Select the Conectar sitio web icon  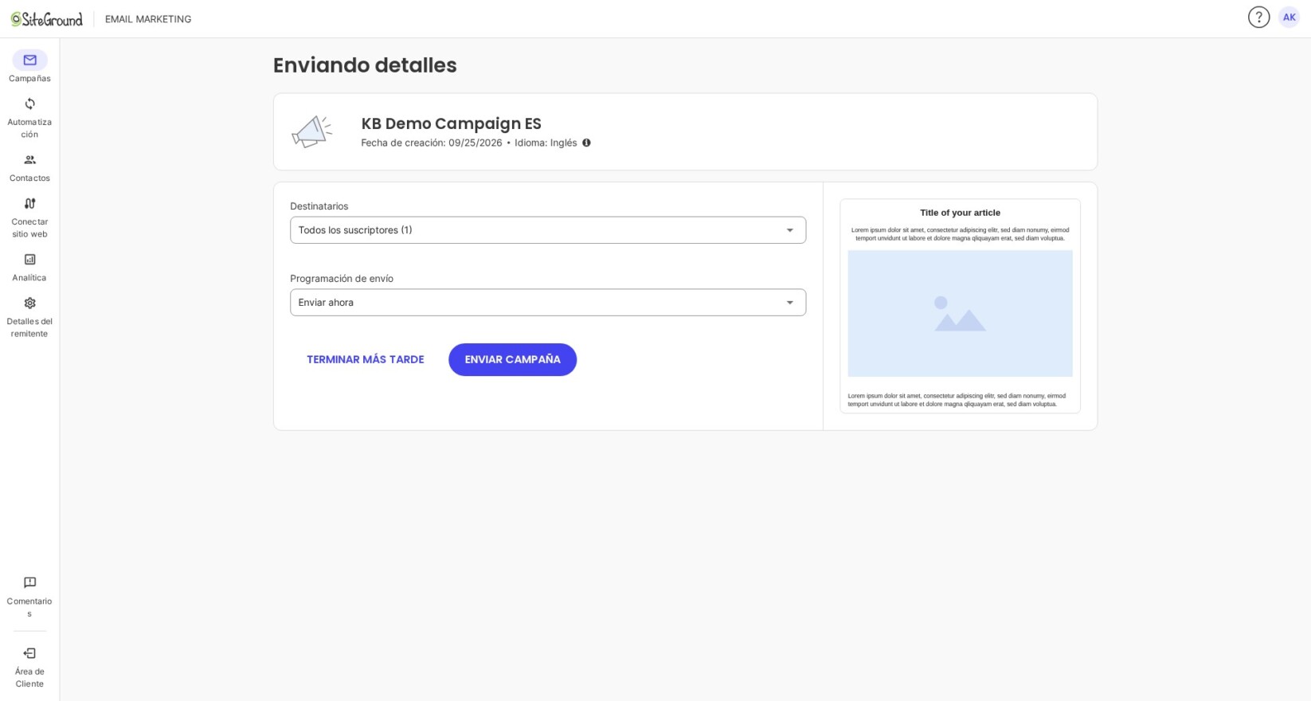(29, 203)
